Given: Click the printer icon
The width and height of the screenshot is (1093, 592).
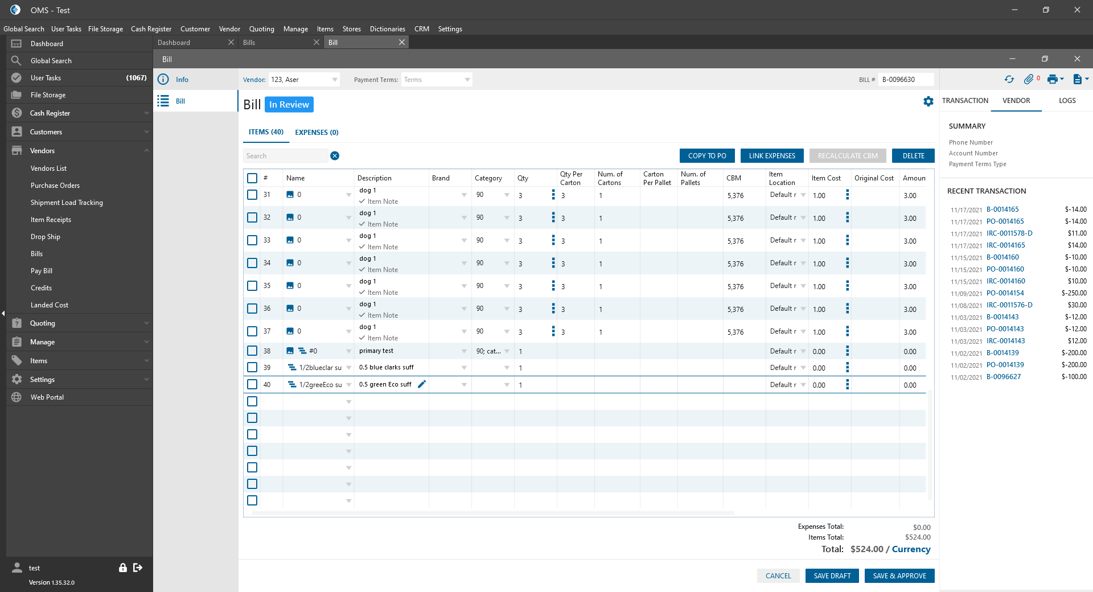Looking at the screenshot, I should tap(1052, 80).
